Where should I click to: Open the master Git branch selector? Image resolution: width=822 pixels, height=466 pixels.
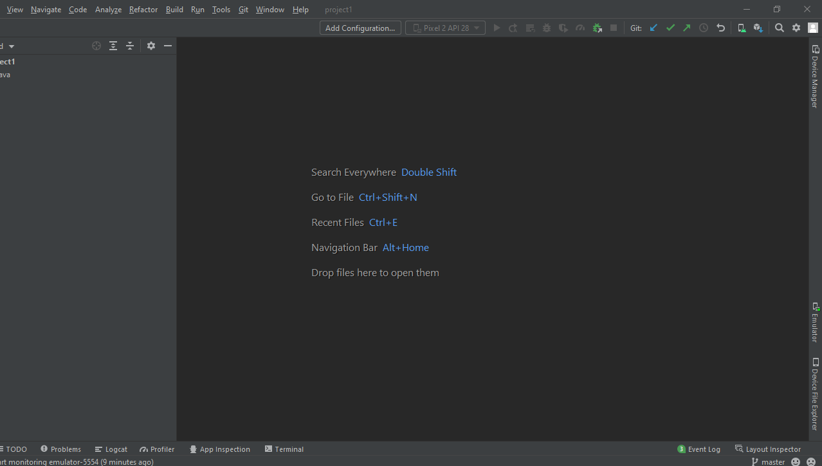point(769,461)
